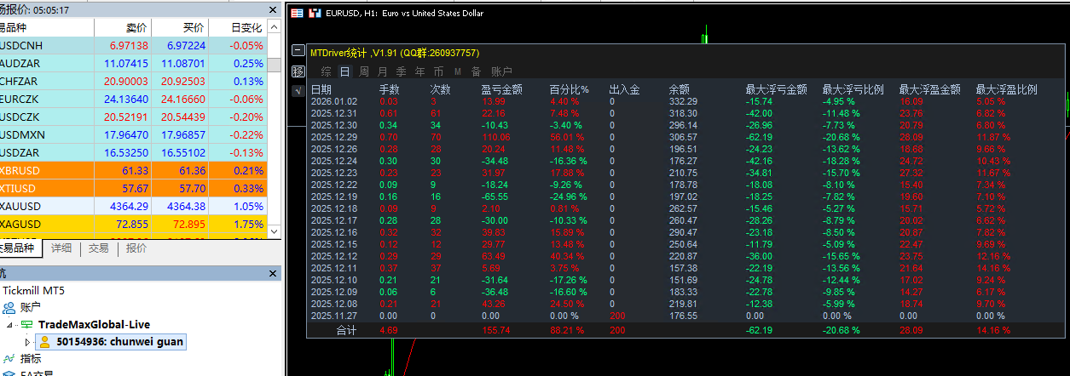Click the Market Watch scrollbar down arrow
The height and width of the screenshot is (376, 1070).
click(274, 231)
